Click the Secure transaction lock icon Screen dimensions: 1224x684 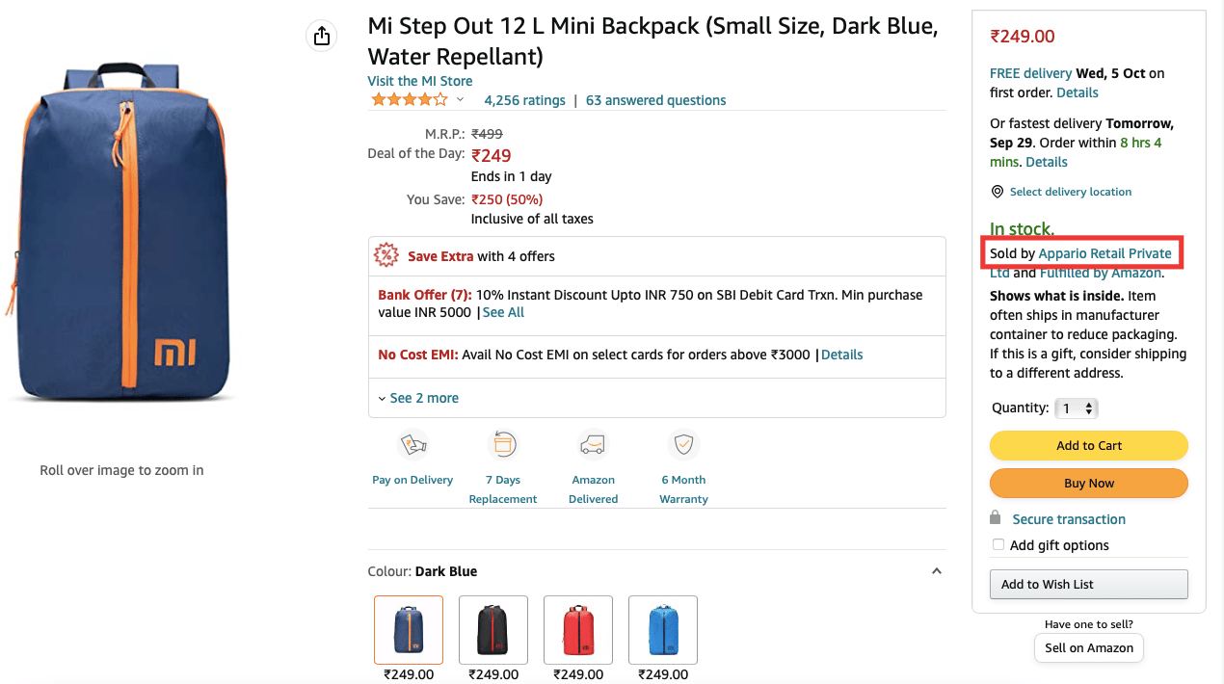pyautogui.click(x=996, y=518)
